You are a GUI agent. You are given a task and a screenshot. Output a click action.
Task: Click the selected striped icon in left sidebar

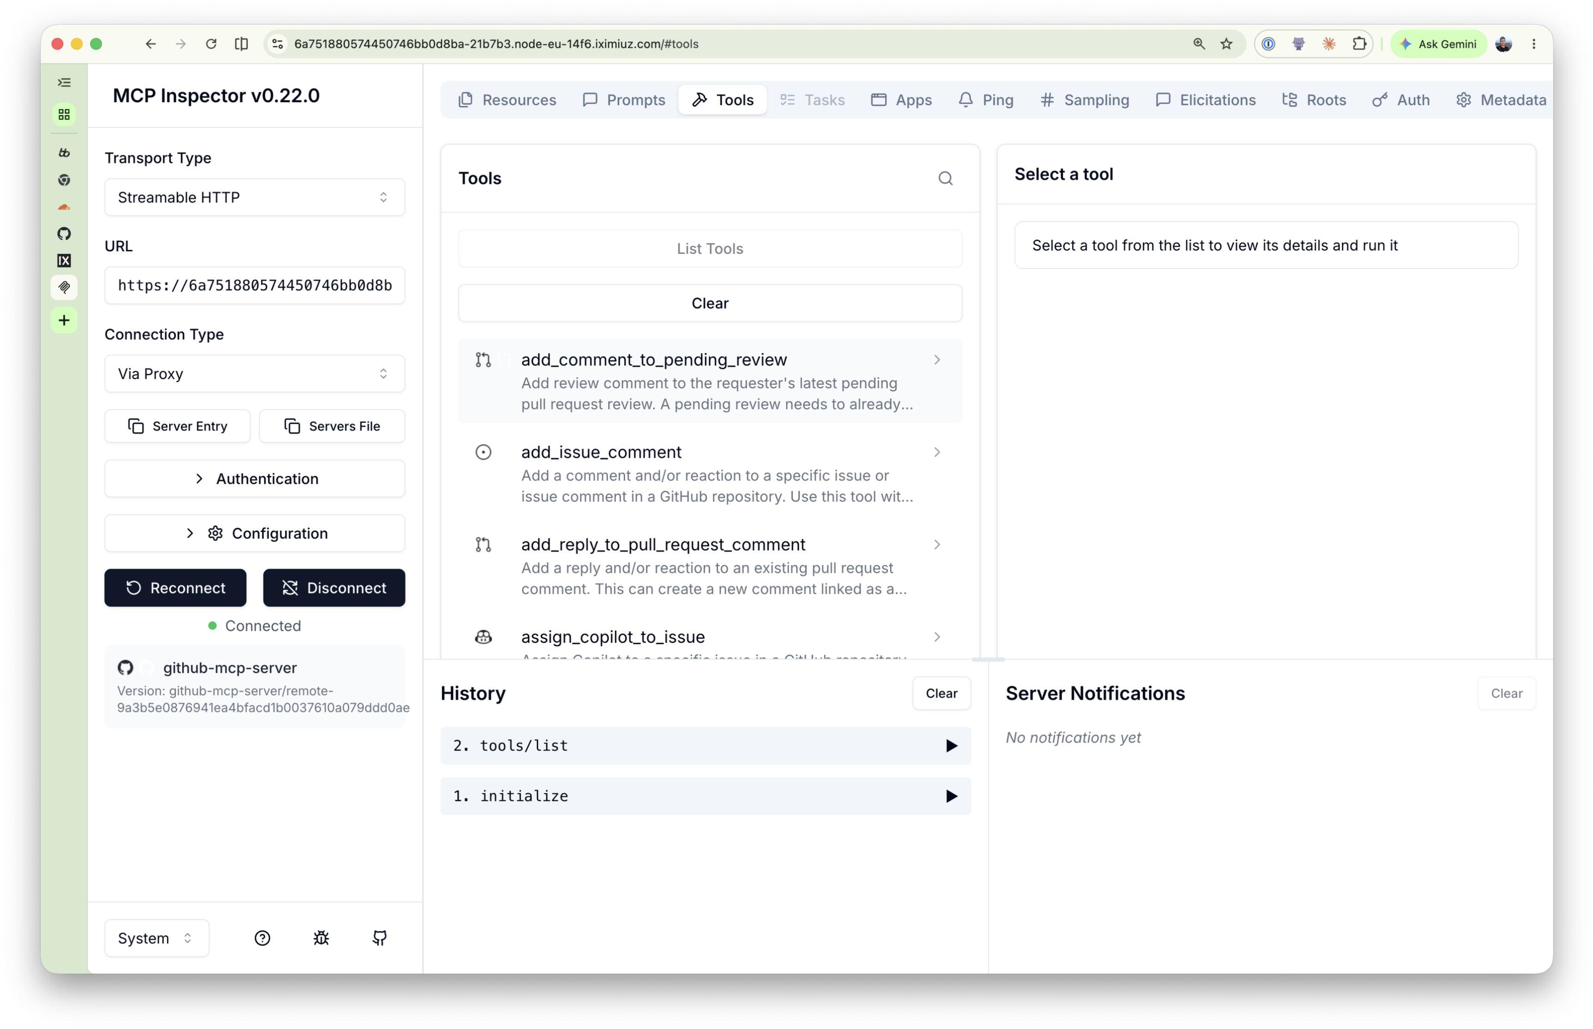click(x=64, y=287)
